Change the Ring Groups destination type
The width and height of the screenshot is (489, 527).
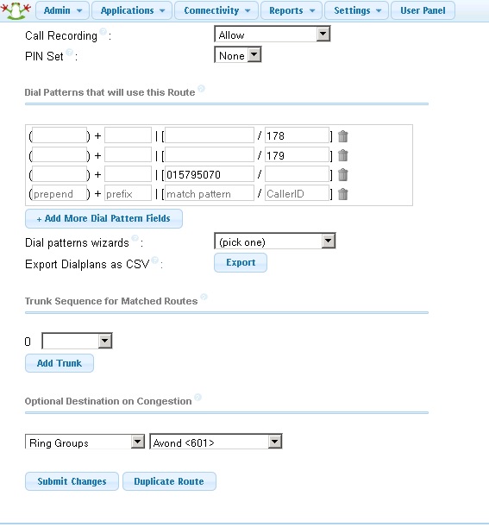pyautogui.click(x=85, y=442)
